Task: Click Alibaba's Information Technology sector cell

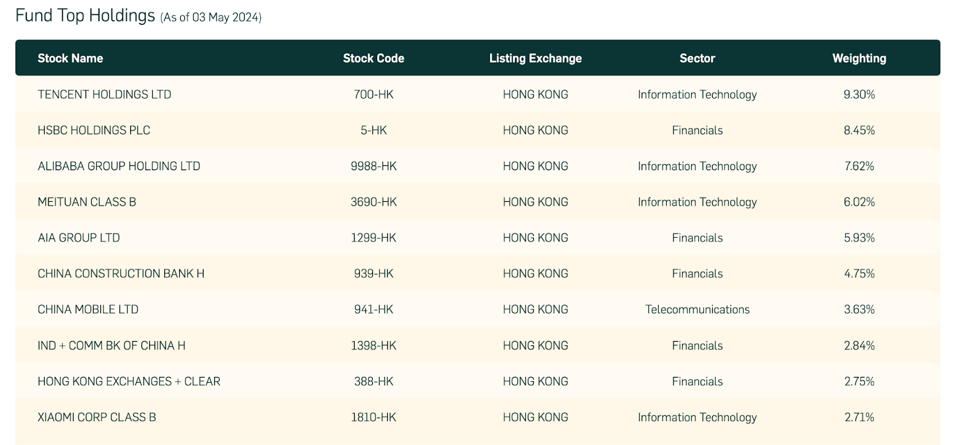Action: coord(697,166)
